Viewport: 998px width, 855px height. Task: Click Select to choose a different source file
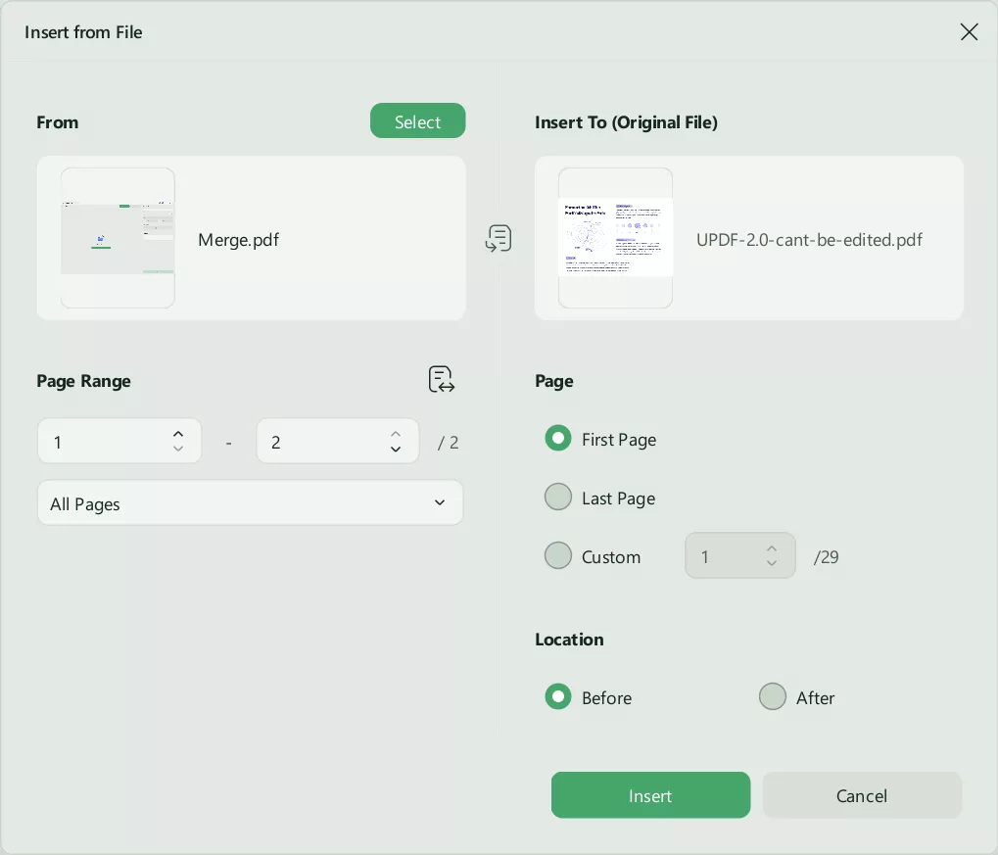(x=417, y=120)
